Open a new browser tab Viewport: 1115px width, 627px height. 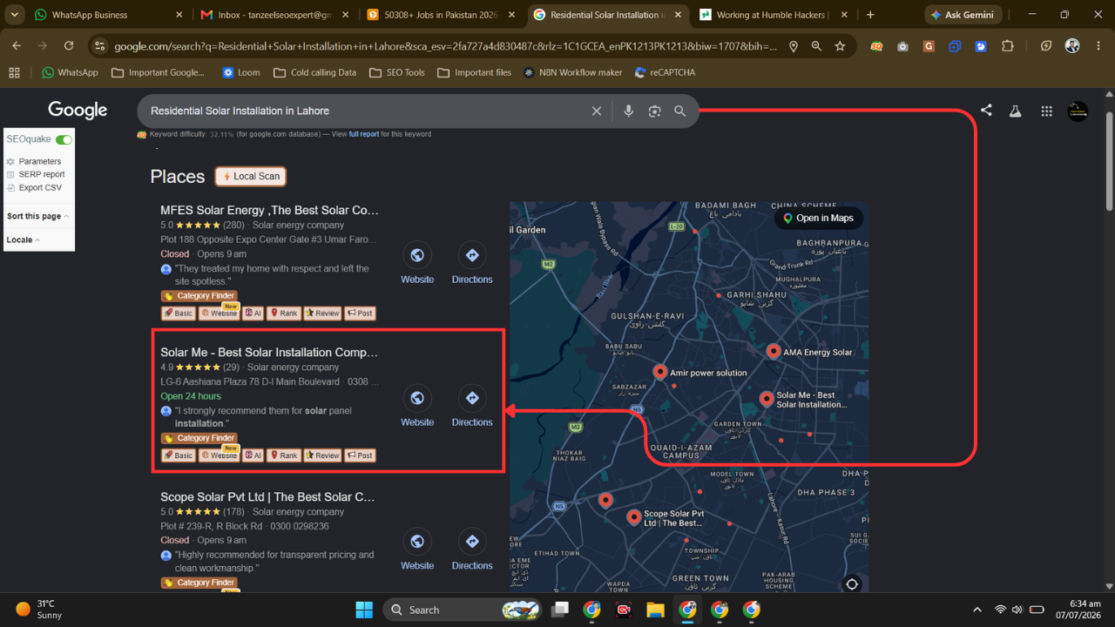click(x=870, y=15)
